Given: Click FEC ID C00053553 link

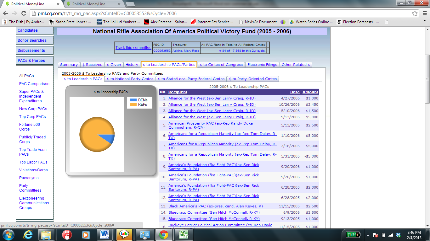Looking at the screenshot, I should pos(162,51).
